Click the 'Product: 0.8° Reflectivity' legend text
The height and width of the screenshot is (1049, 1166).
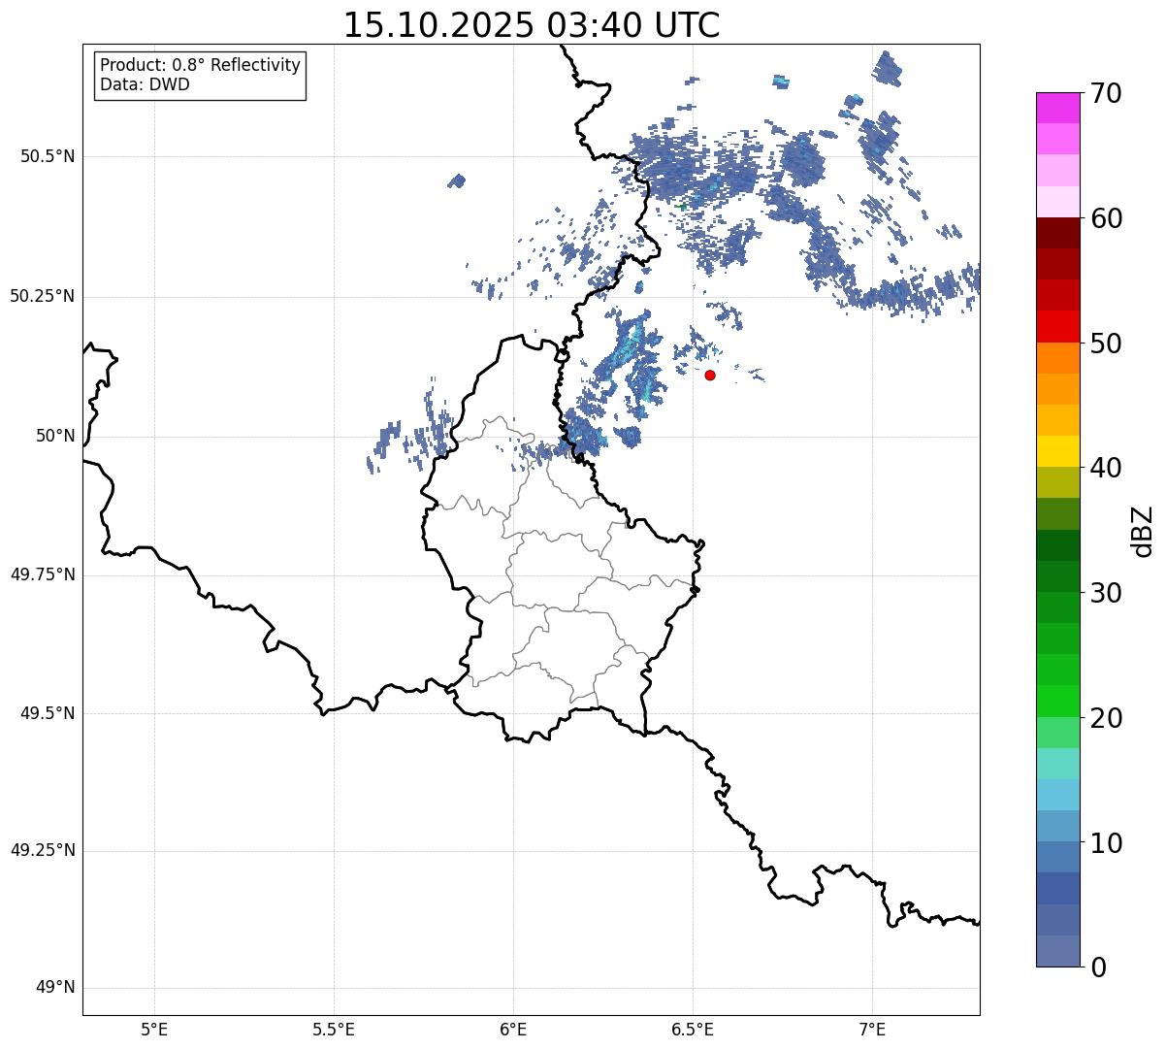[201, 65]
